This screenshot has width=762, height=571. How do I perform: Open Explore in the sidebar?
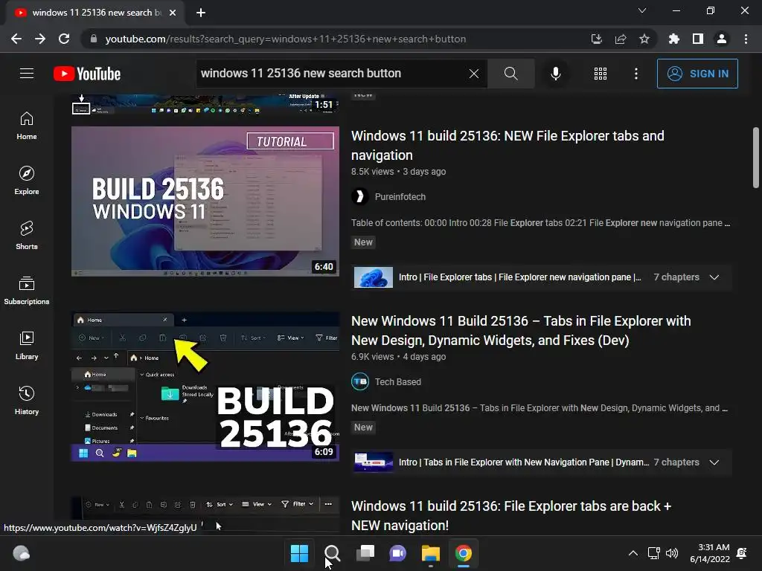(27, 180)
